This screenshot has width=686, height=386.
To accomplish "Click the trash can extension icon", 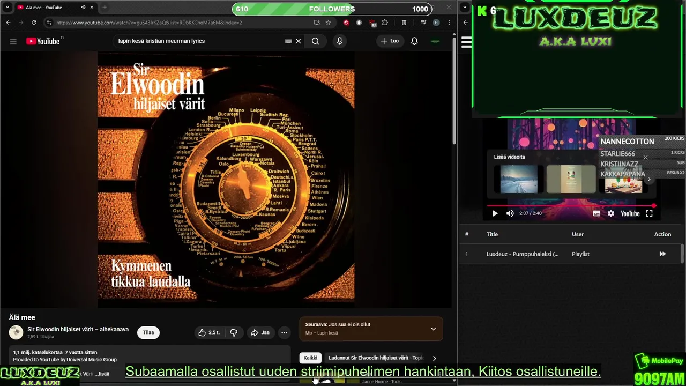I will (404, 23).
